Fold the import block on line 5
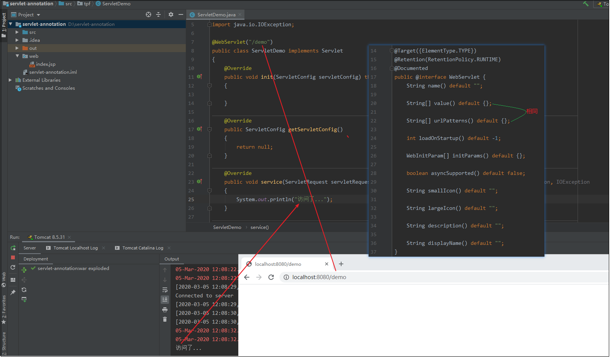 click(209, 24)
